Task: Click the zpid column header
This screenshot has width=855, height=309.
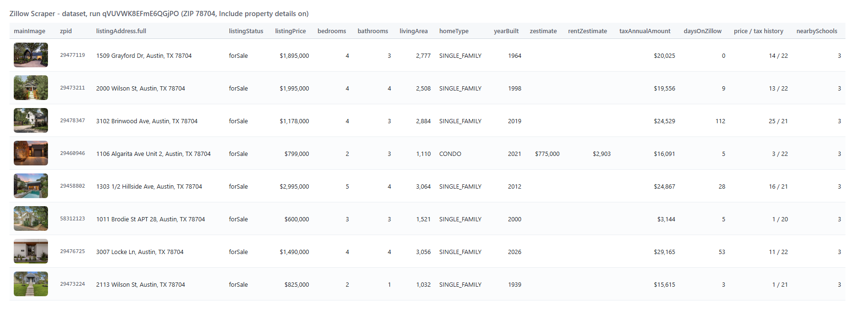Action: (x=66, y=31)
